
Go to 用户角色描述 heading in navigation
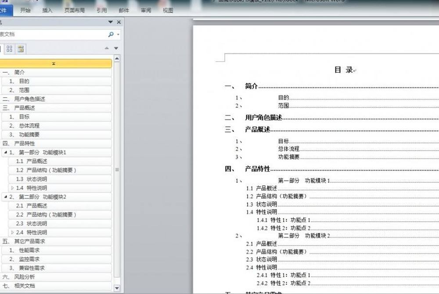pos(29,99)
